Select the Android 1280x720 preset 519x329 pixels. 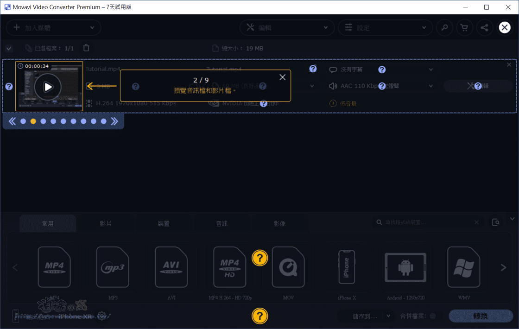405,267
